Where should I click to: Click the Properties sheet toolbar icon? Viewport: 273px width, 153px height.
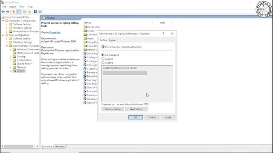25,12
